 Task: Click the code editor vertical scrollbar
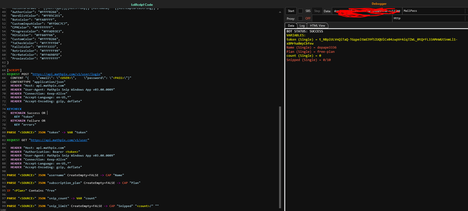[280, 157]
